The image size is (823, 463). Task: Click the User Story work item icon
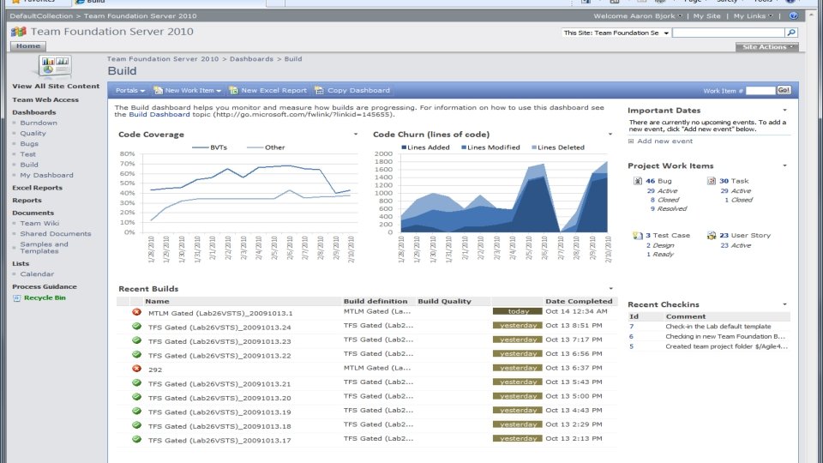coord(712,236)
